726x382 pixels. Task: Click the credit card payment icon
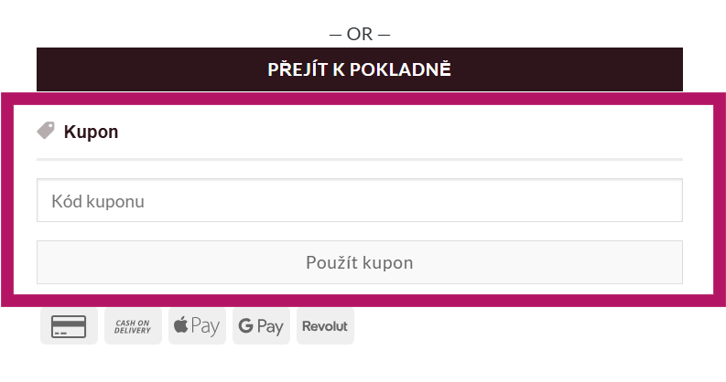click(69, 326)
